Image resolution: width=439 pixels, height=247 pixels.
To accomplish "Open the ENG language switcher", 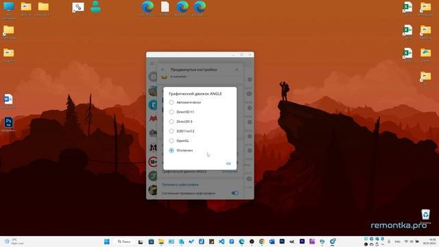I will click(398, 242).
